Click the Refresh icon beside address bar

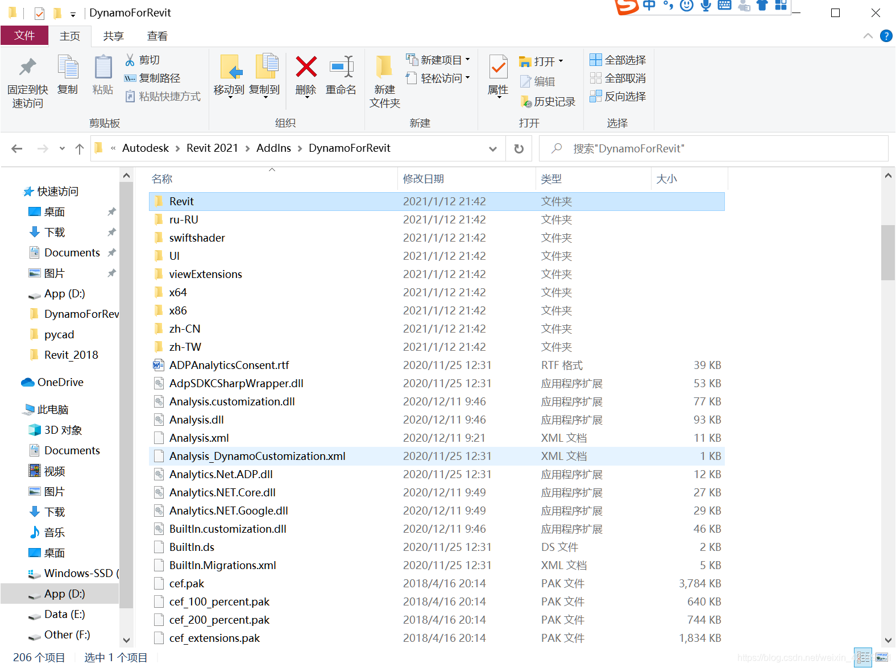click(518, 148)
